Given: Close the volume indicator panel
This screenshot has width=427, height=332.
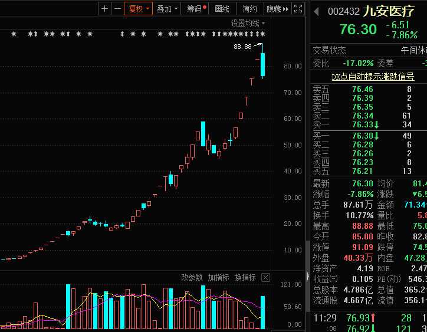Looking at the screenshot, I should pos(265,277).
